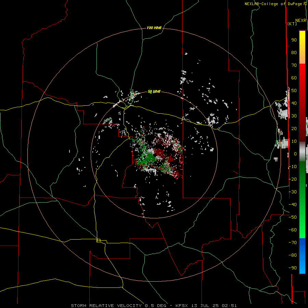Click the positive 20 scale value
Viewport: 308px width, 308px height.
click(x=294, y=128)
